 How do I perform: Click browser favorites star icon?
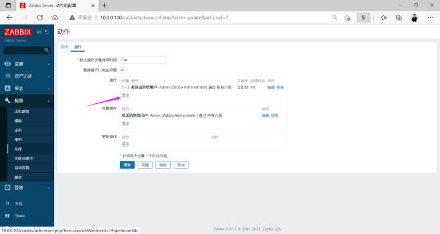384,18
